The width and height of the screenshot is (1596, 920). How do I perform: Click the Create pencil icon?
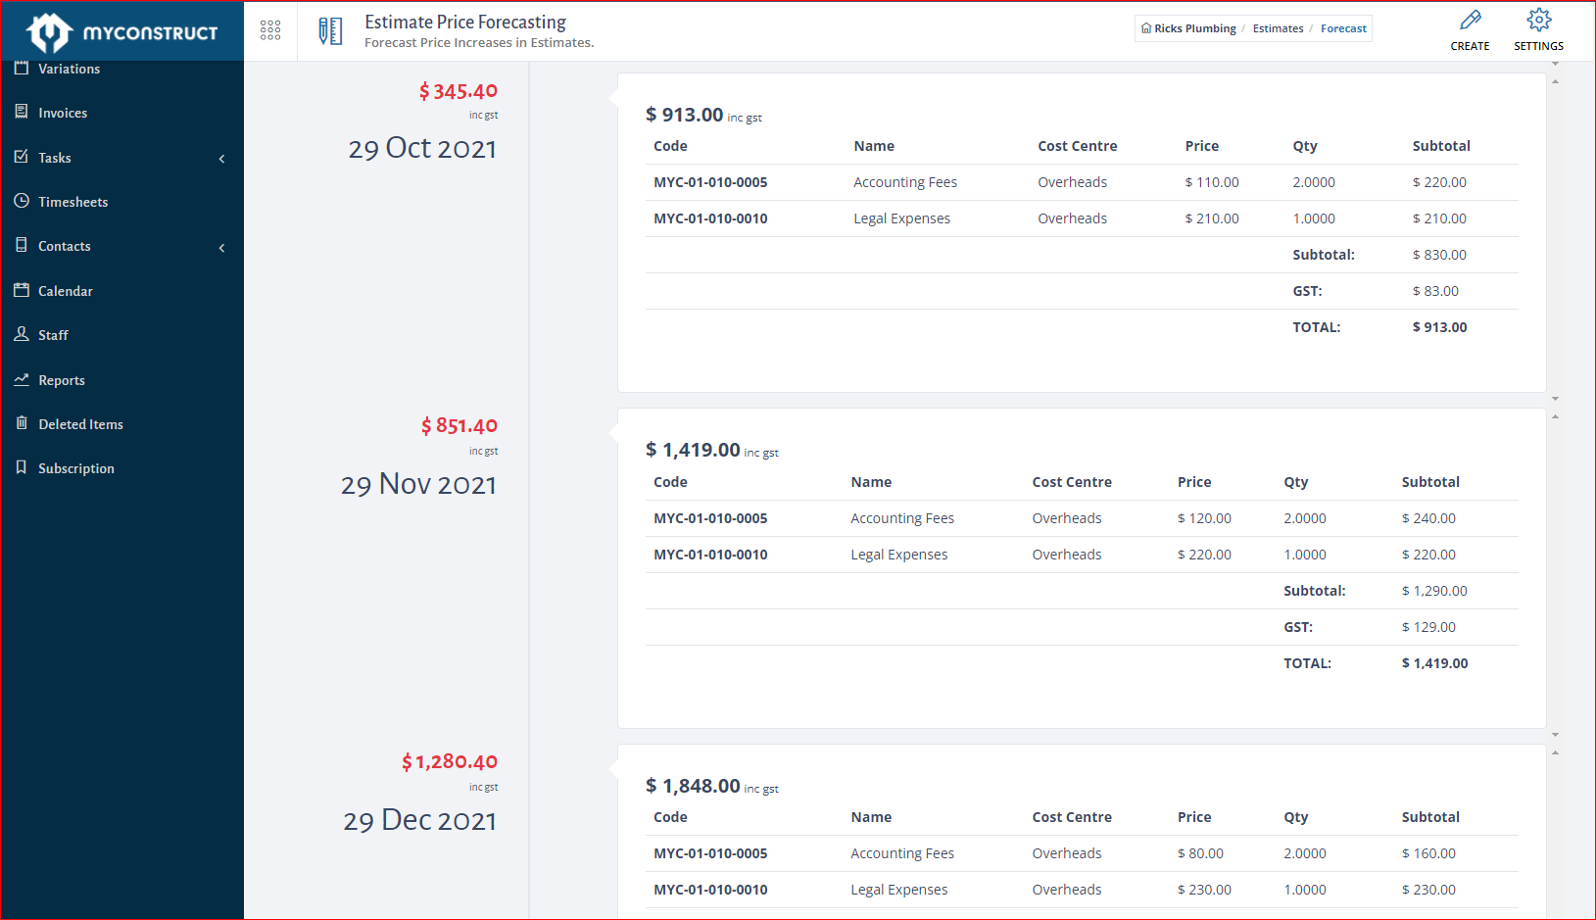[x=1470, y=20]
